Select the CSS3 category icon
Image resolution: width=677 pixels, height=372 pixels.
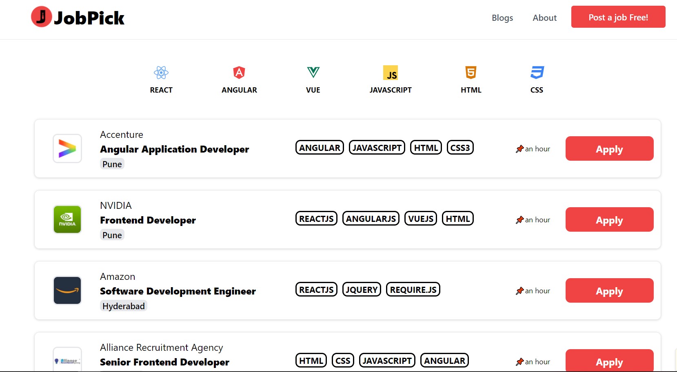pyautogui.click(x=537, y=73)
